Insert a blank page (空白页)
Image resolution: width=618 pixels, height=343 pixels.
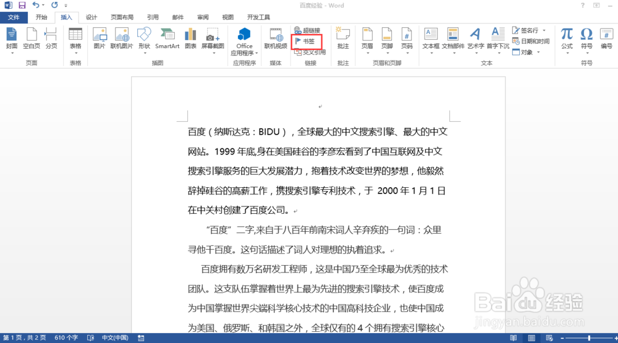[x=32, y=40]
